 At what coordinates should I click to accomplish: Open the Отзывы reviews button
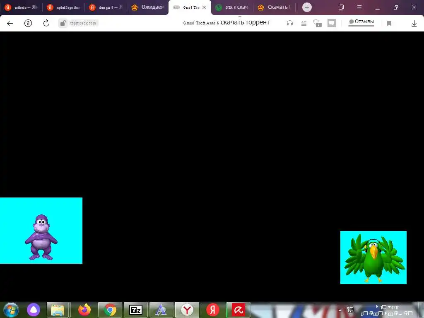[361, 22]
